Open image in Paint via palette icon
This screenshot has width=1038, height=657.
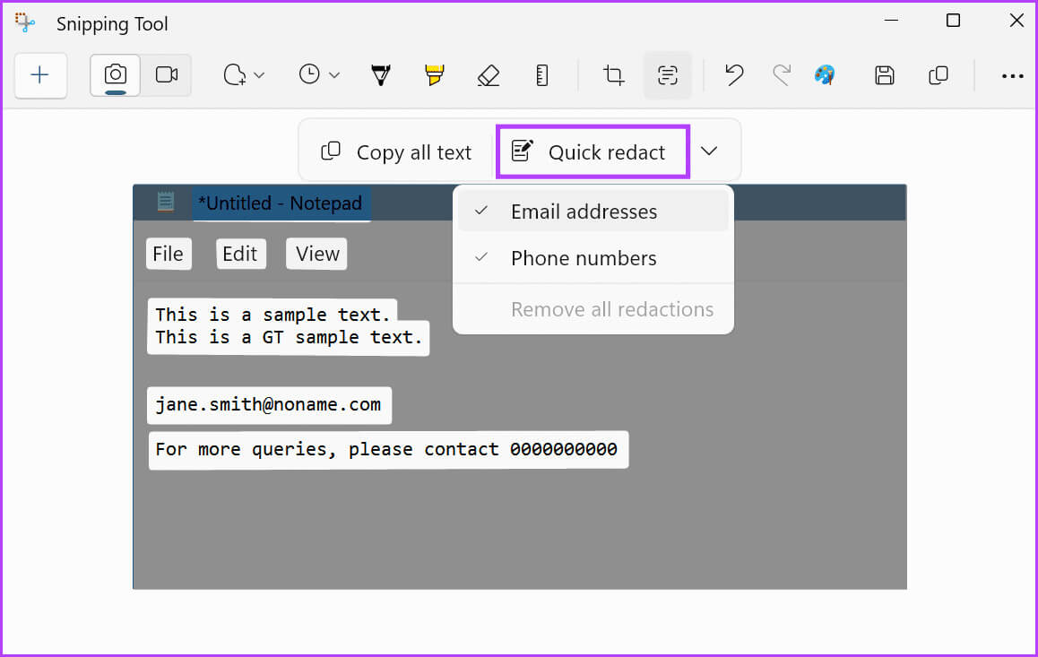coord(825,75)
